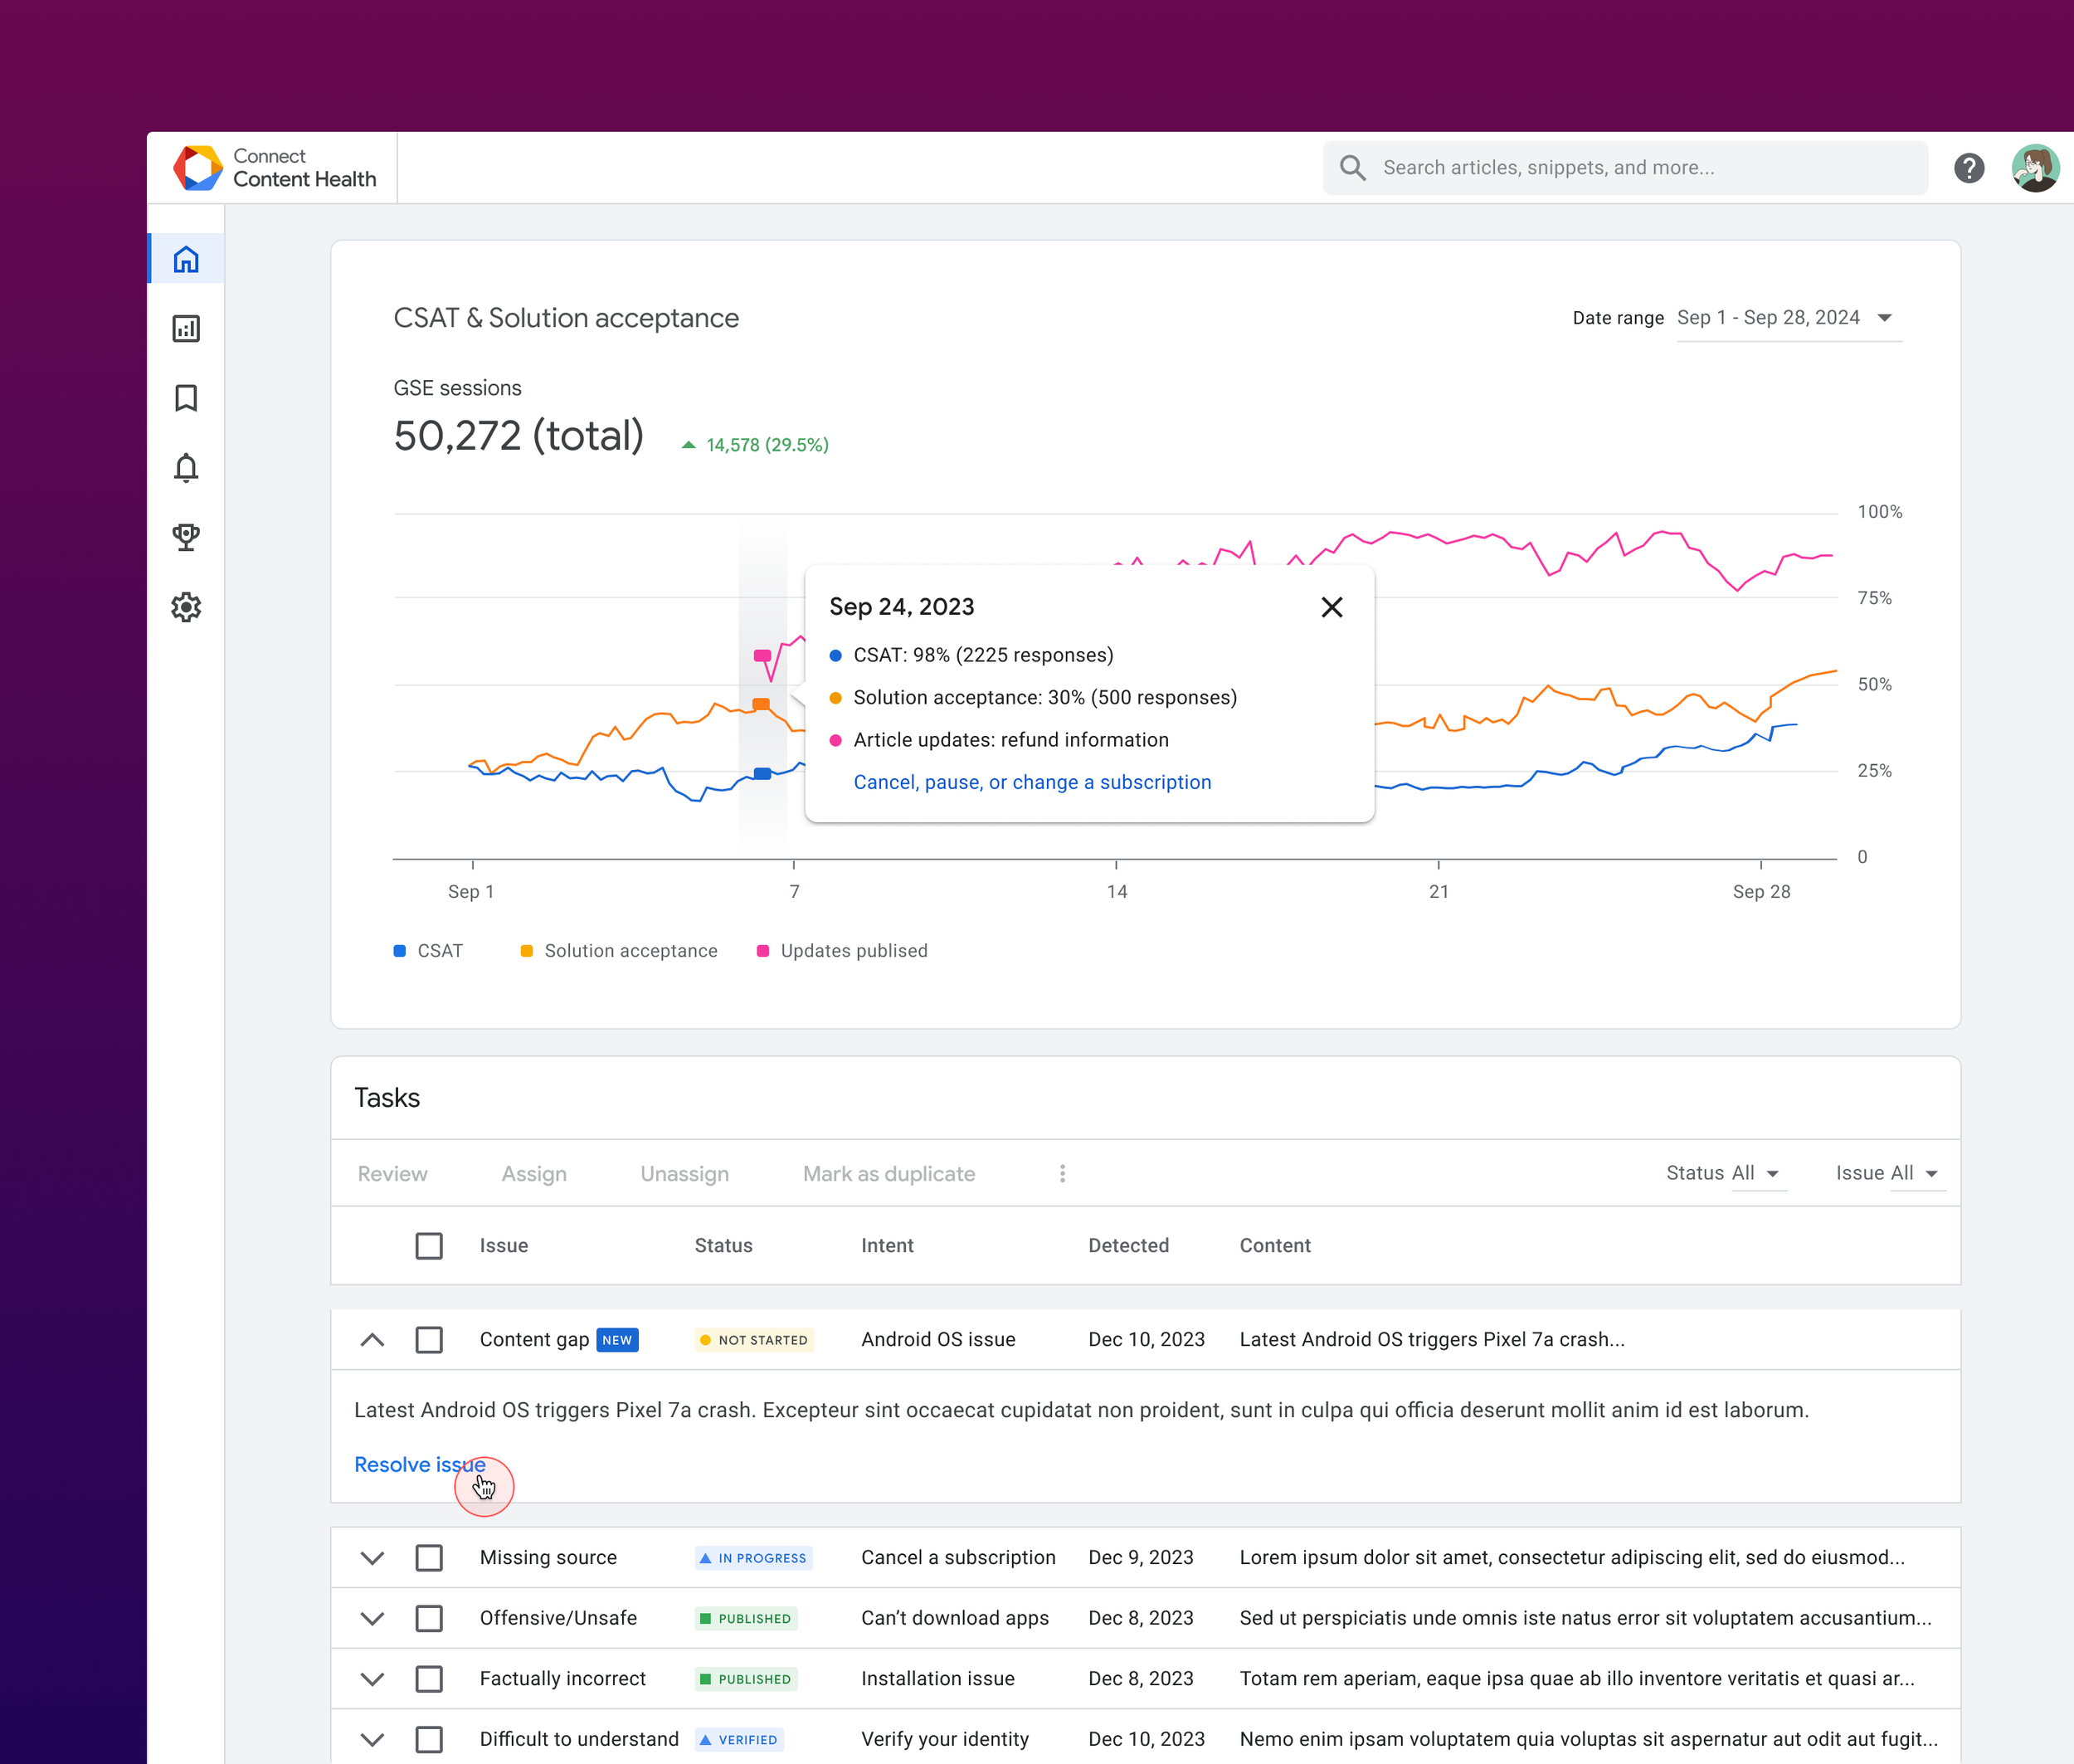Check the Content gap task checkbox

pos(429,1339)
